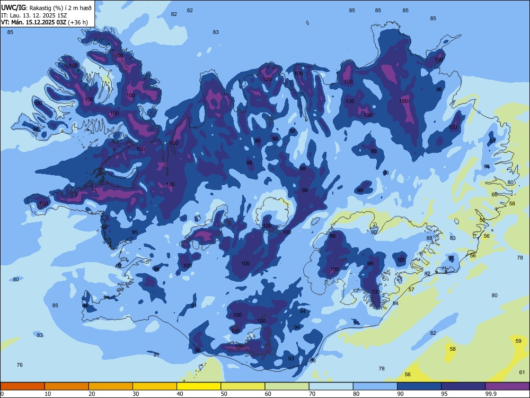530x398 pixels.
Task: Click the '10' legend scale label
Action: (x=48, y=394)
